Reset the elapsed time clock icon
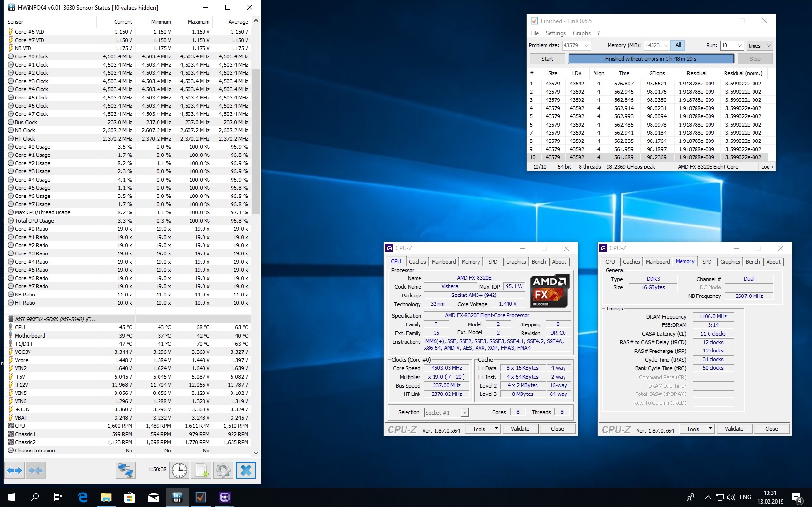The image size is (812, 507). coord(179,470)
